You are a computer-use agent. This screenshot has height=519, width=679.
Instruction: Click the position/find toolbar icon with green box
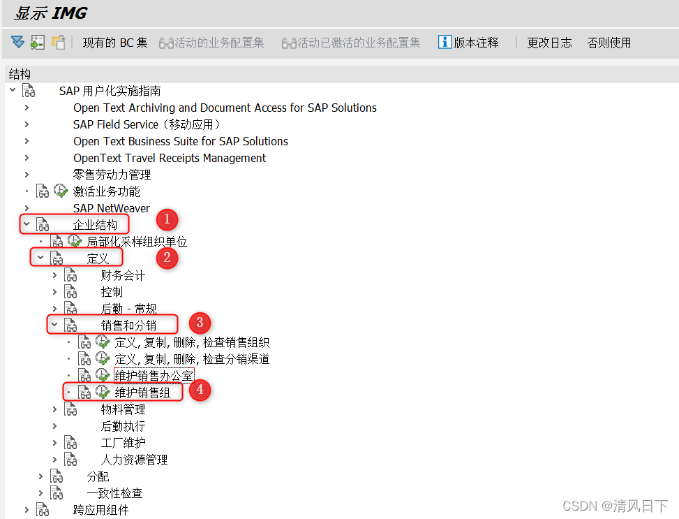pos(38,42)
